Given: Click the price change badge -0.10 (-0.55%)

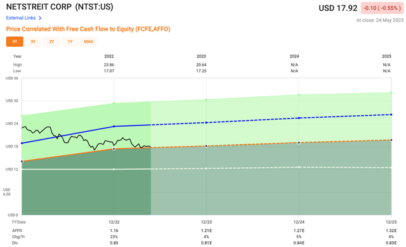Looking at the screenshot, I should [x=382, y=8].
